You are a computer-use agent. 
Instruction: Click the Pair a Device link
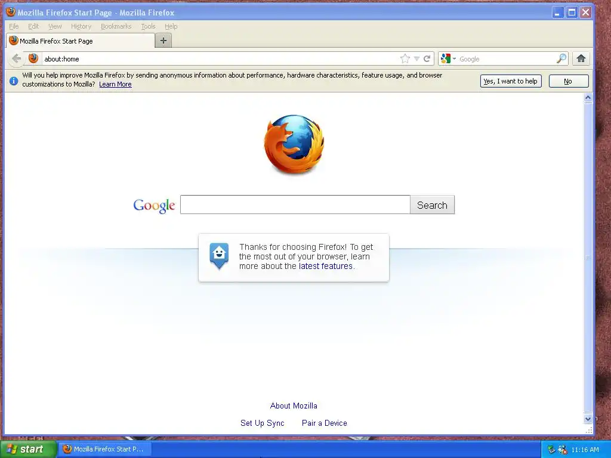tap(324, 423)
